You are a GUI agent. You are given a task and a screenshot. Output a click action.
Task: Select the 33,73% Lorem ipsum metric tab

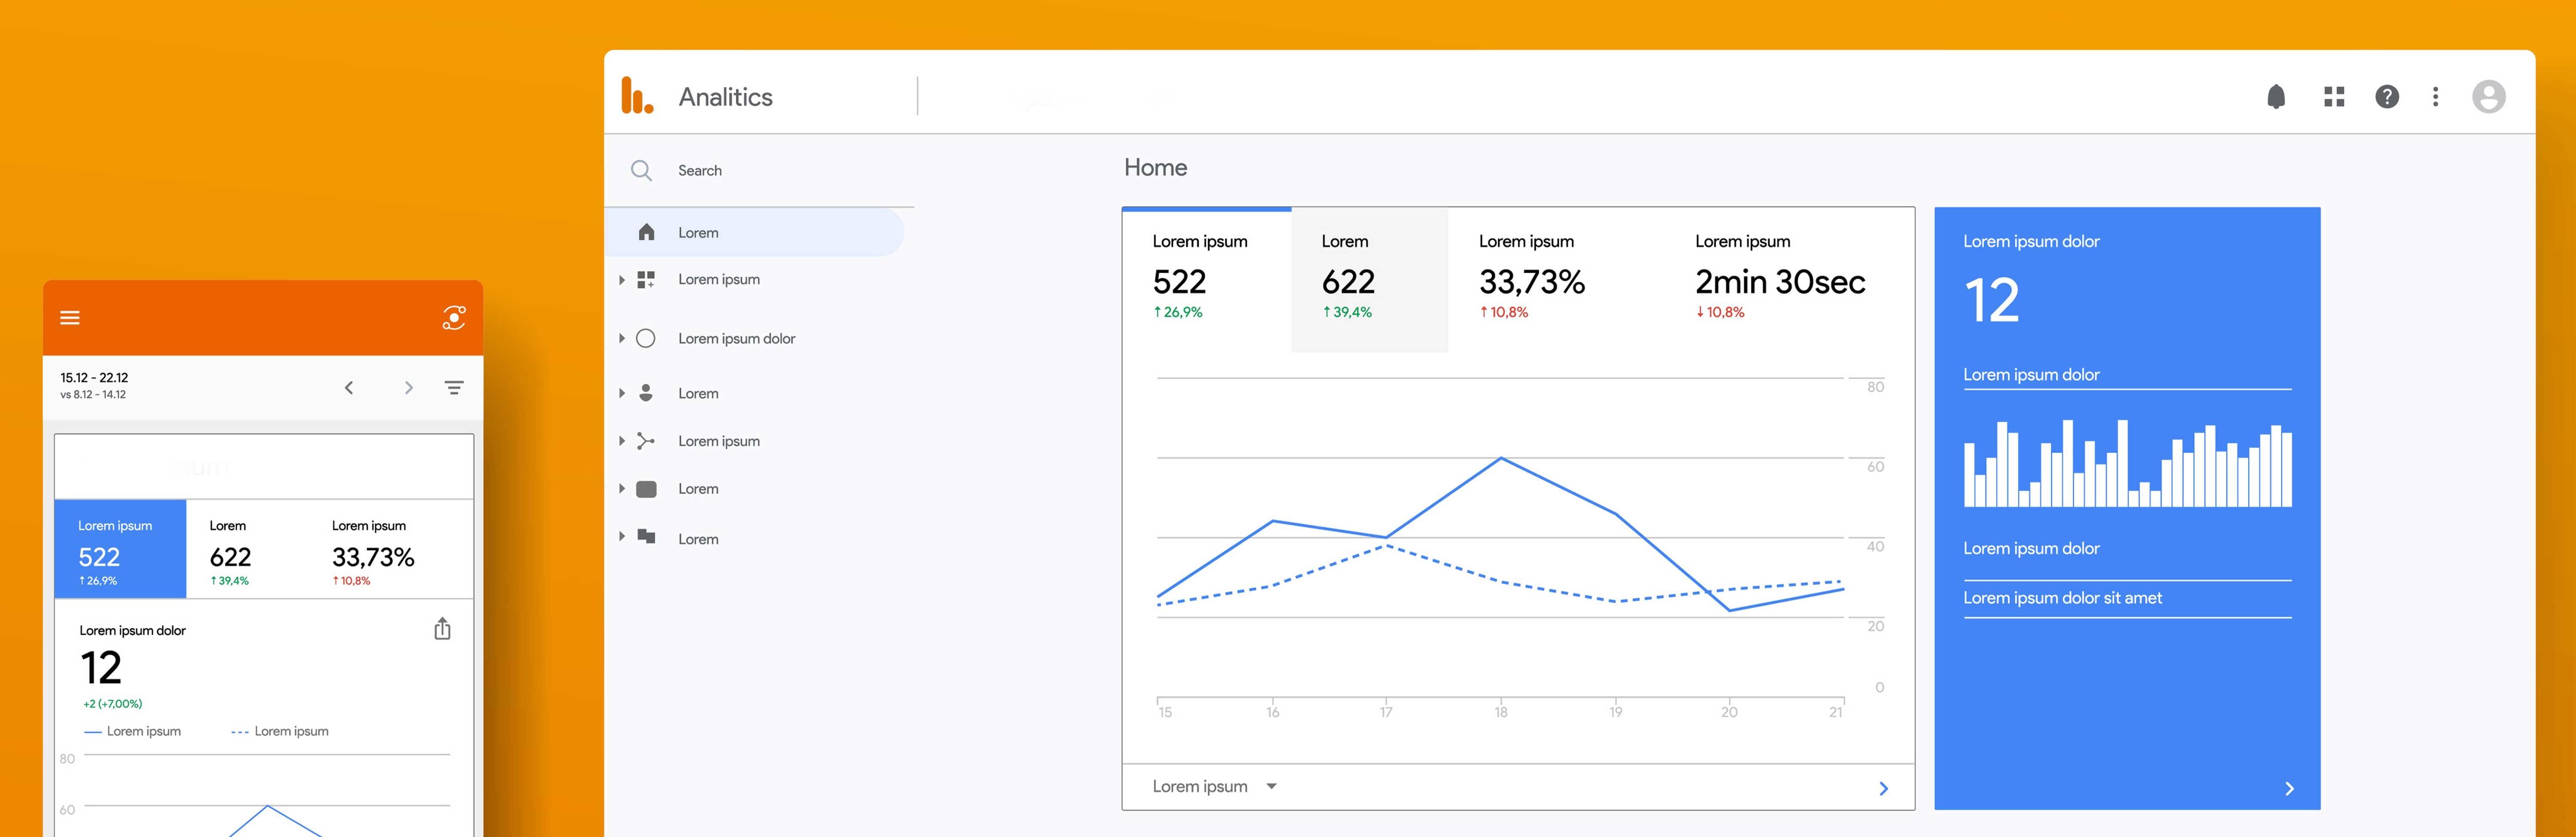[x=1555, y=279]
